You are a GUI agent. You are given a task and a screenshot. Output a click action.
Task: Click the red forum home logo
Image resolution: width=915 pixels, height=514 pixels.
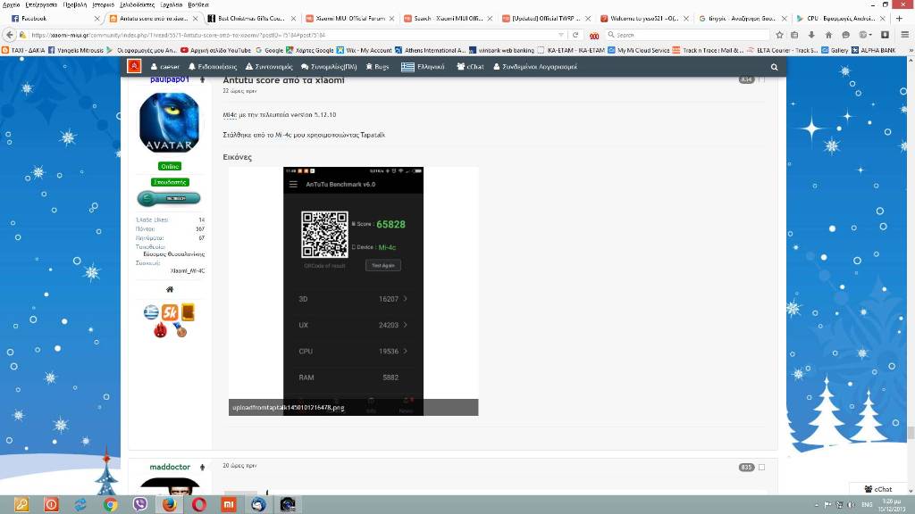click(x=134, y=66)
